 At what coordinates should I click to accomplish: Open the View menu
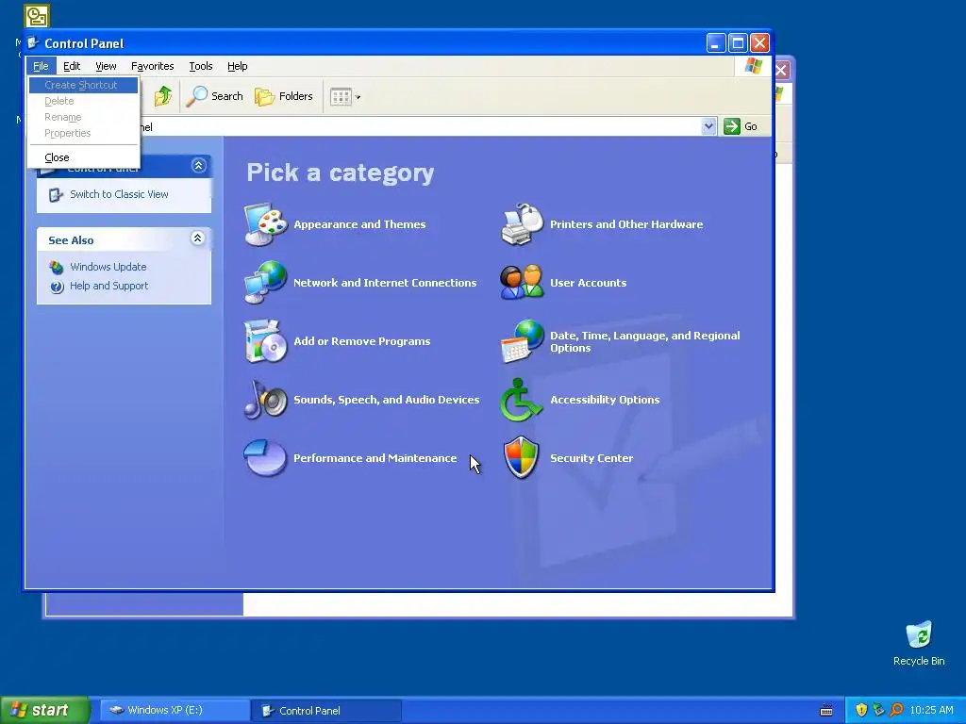pos(106,66)
